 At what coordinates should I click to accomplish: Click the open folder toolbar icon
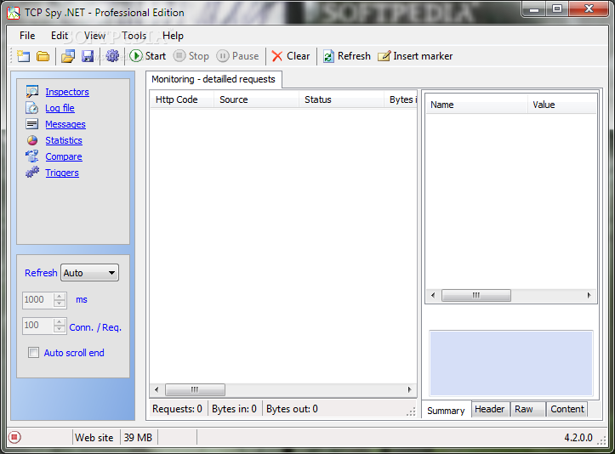43,56
